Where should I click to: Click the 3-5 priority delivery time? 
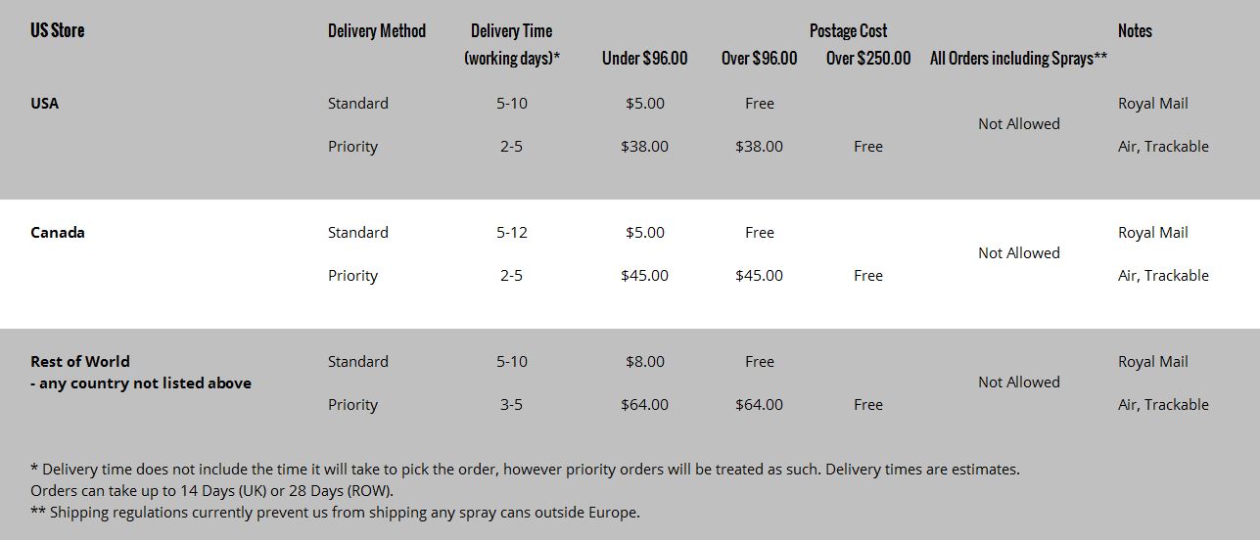[511, 404]
